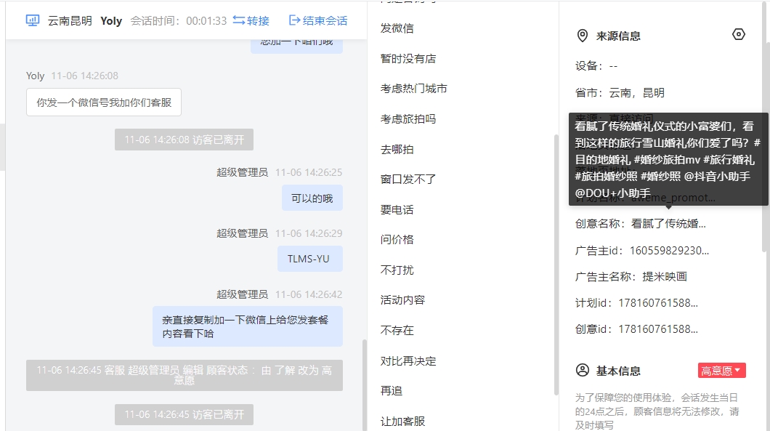Choose the 要电话 quick reply
770x431 pixels.
[x=397, y=210]
